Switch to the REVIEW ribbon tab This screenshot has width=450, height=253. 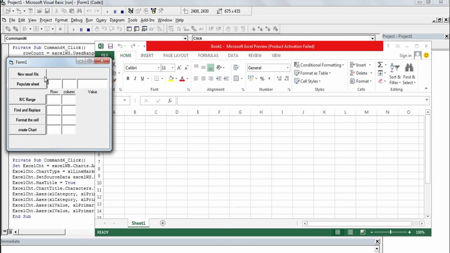point(255,56)
